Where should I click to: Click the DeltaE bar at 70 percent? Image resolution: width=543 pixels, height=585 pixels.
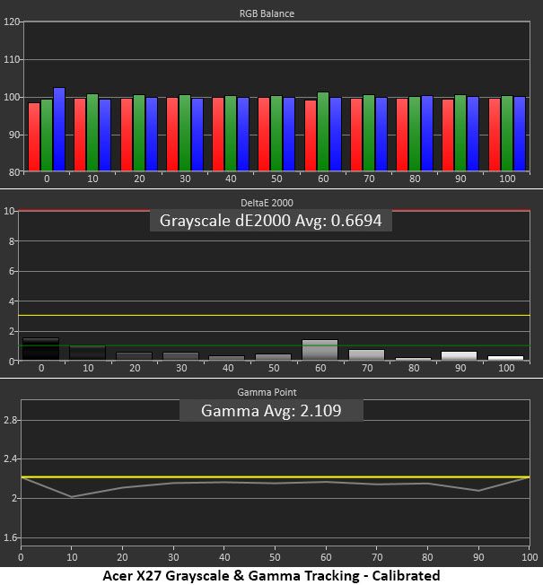pos(366,354)
